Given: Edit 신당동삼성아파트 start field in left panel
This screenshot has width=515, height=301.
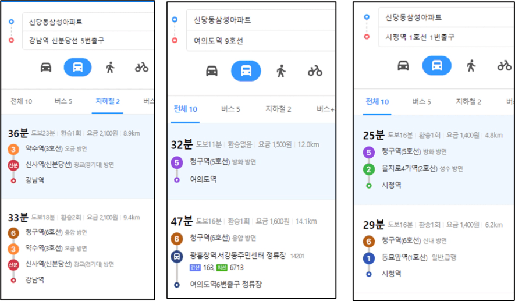Looking at the screenshot, I should [88, 22].
